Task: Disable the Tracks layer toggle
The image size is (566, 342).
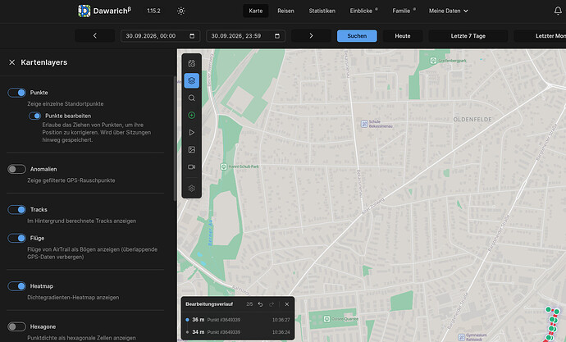Action: [x=17, y=210]
